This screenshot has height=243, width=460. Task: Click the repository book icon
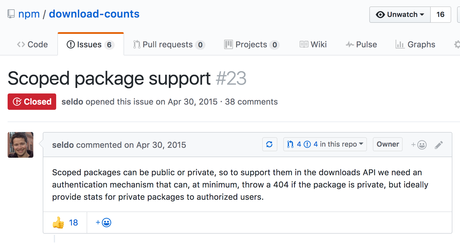pos(11,14)
